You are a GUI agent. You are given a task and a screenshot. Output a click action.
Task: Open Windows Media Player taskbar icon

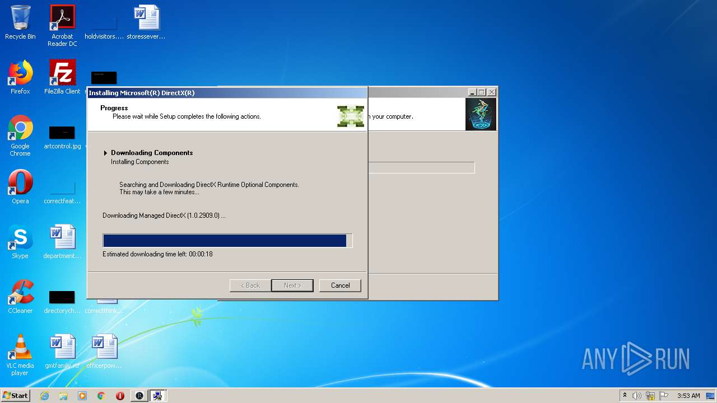point(82,396)
